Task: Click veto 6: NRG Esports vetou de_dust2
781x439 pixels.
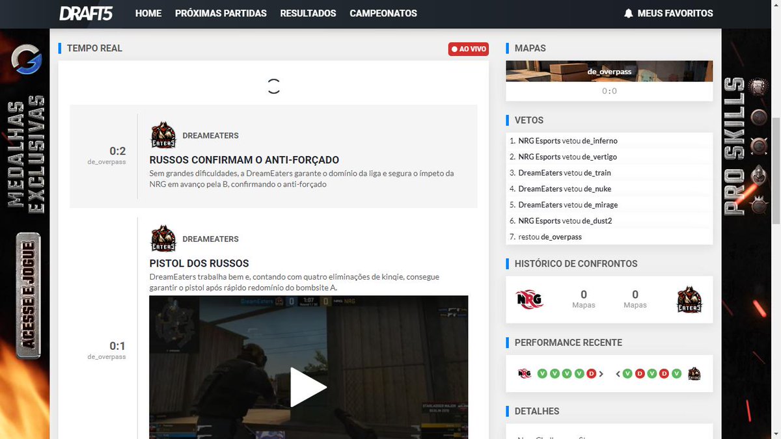Action: tap(609, 220)
